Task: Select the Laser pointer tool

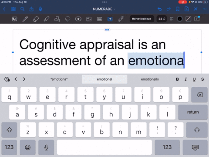Action: [x=121, y=19]
